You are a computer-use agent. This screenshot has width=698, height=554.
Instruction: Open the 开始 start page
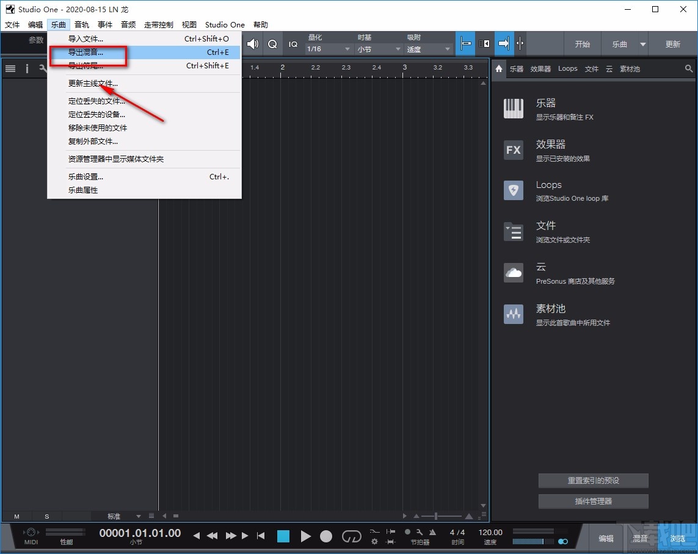pyautogui.click(x=582, y=44)
